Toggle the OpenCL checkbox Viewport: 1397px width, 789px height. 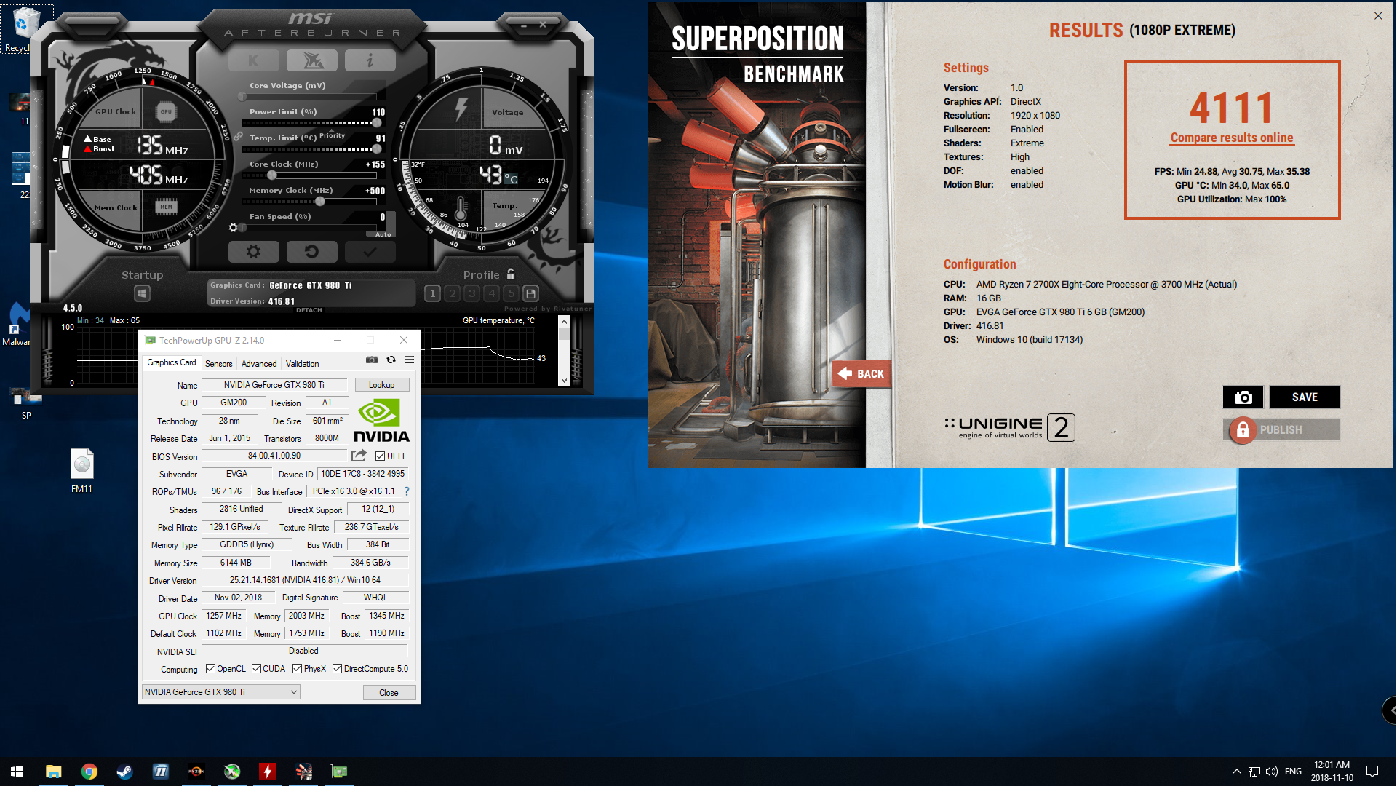pos(210,670)
